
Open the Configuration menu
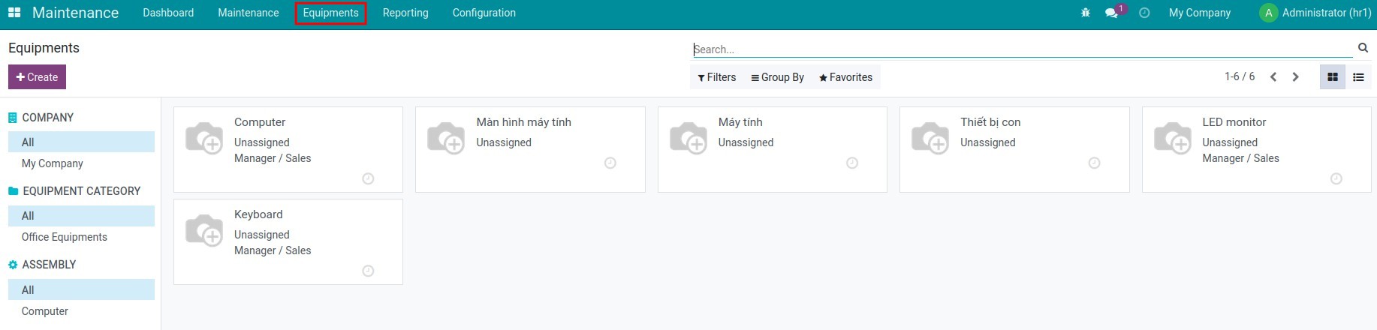pos(484,13)
